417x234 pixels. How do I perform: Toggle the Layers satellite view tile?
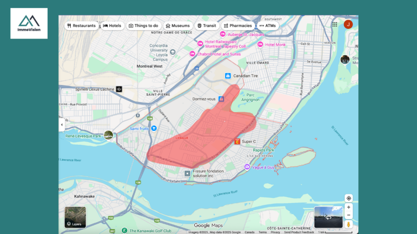[75, 217]
